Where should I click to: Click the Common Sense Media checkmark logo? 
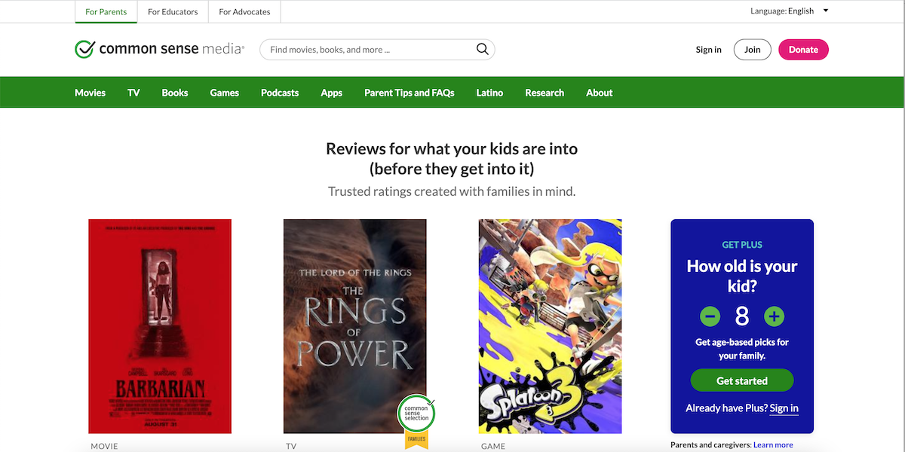click(84, 50)
